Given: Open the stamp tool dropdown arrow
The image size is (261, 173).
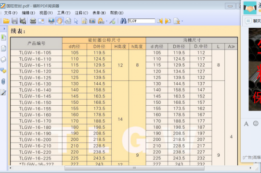Looking at the screenshot, I should click(106, 21).
